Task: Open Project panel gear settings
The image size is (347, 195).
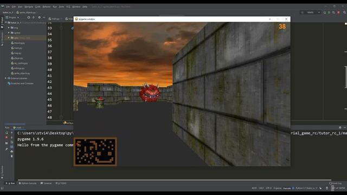Action: pos(40,17)
